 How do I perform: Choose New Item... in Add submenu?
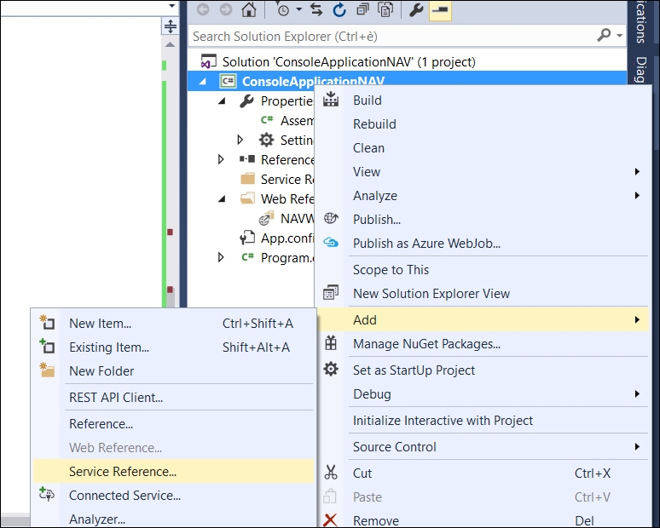(174, 324)
